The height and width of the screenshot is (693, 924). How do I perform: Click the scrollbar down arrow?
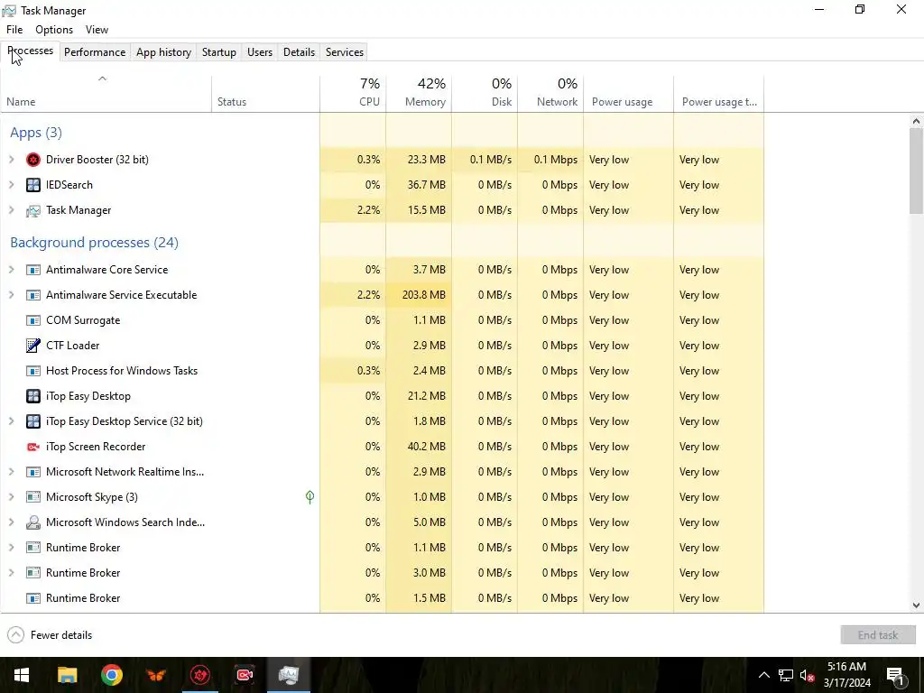click(916, 605)
